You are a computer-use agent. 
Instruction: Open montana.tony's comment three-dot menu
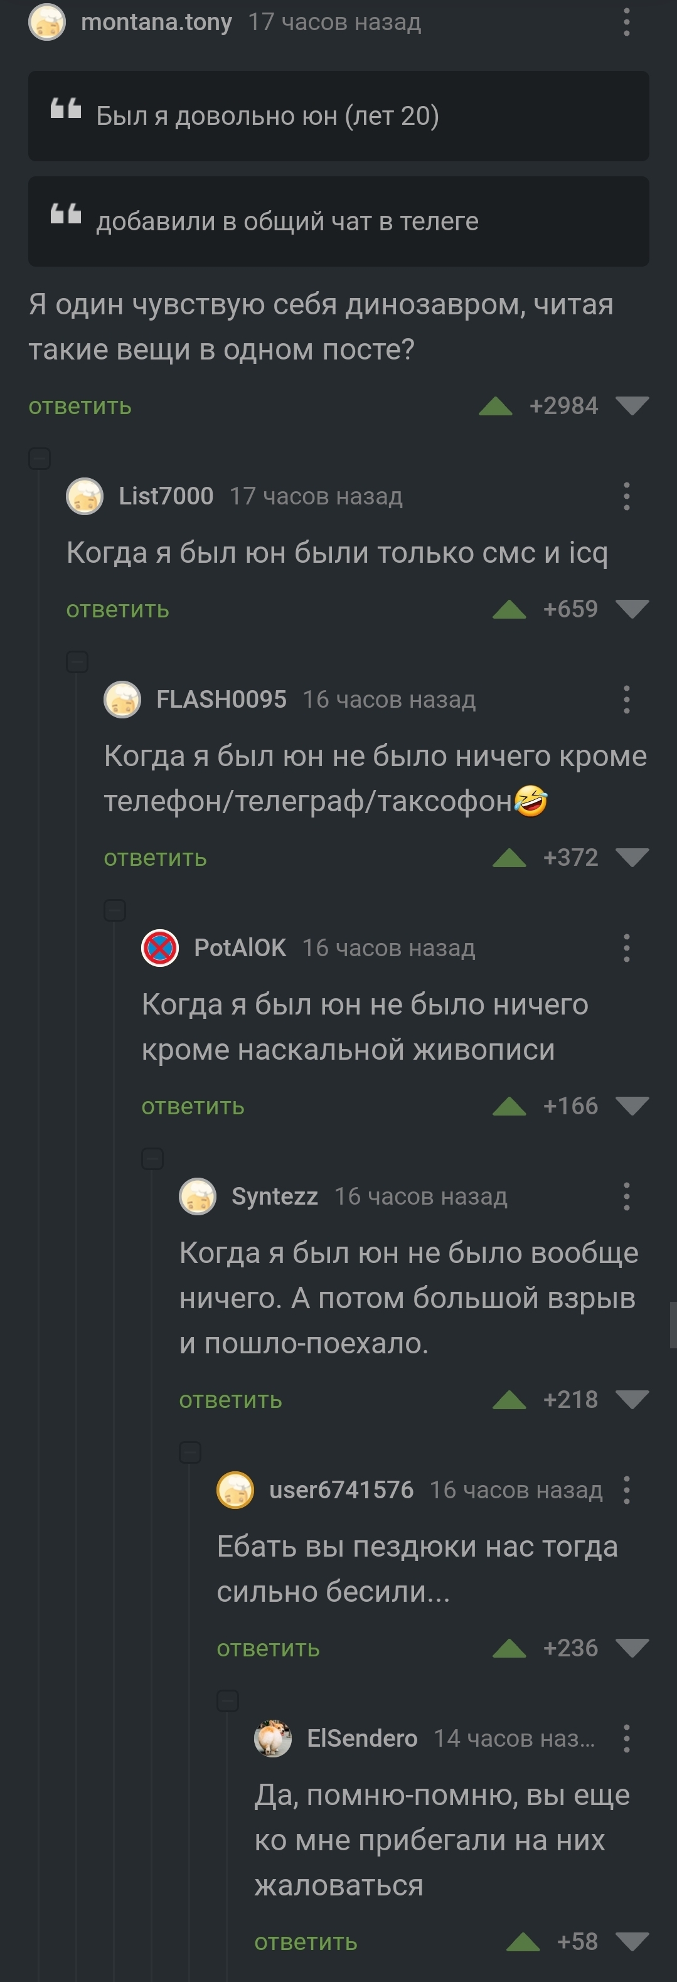(626, 23)
